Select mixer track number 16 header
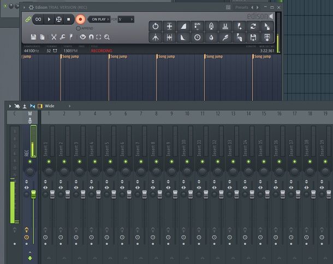333x264 pixels. coord(280,114)
